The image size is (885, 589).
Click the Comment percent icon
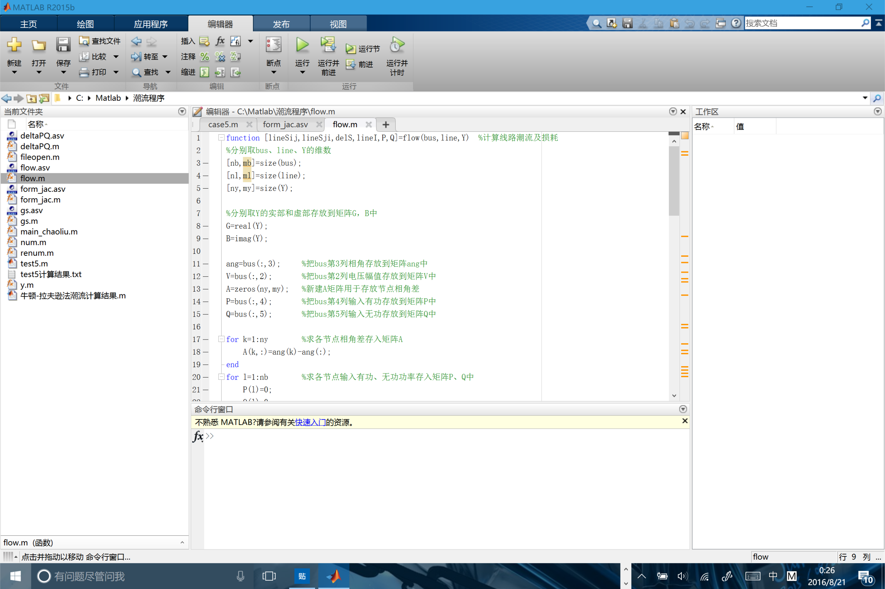tap(205, 57)
